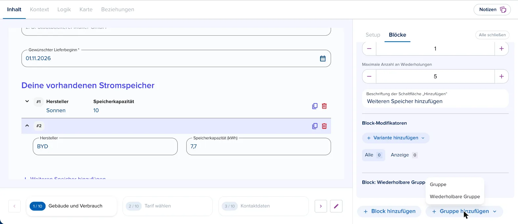Open the Logik tab
This screenshot has height=224, width=518.
[x=64, y=10]
